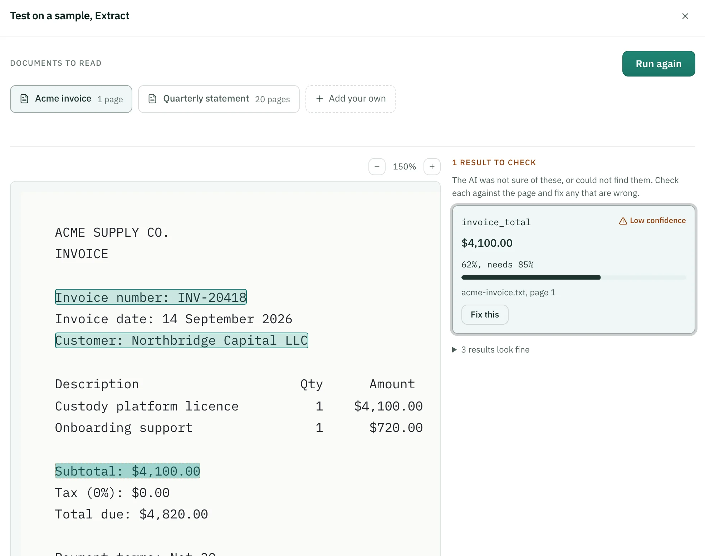Click the plus icon in Add your own
Image resolution: width=705 pixels, height=556 pixels.
tap(320, 99)
